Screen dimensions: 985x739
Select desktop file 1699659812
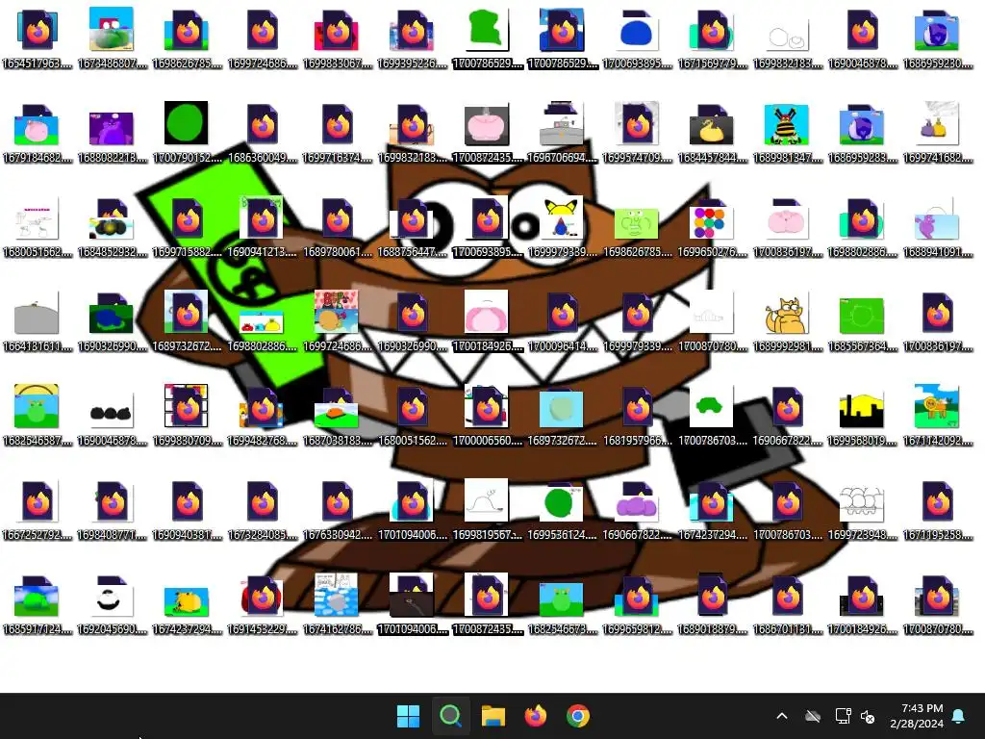point(638,603)
